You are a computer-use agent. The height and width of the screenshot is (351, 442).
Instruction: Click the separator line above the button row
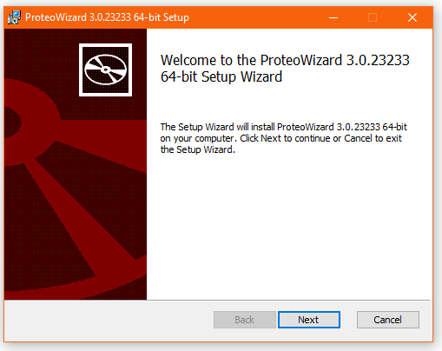coord(288,300)
